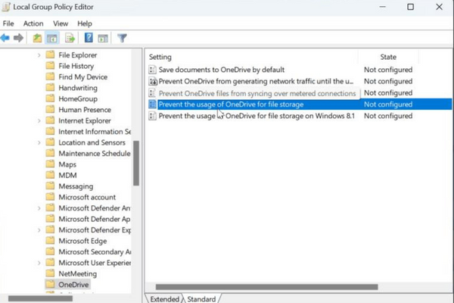Image resolution: width=454 pixels, height=303 pixels.
Task: Switch to the Extended tab
Action: tap(164, 299)
